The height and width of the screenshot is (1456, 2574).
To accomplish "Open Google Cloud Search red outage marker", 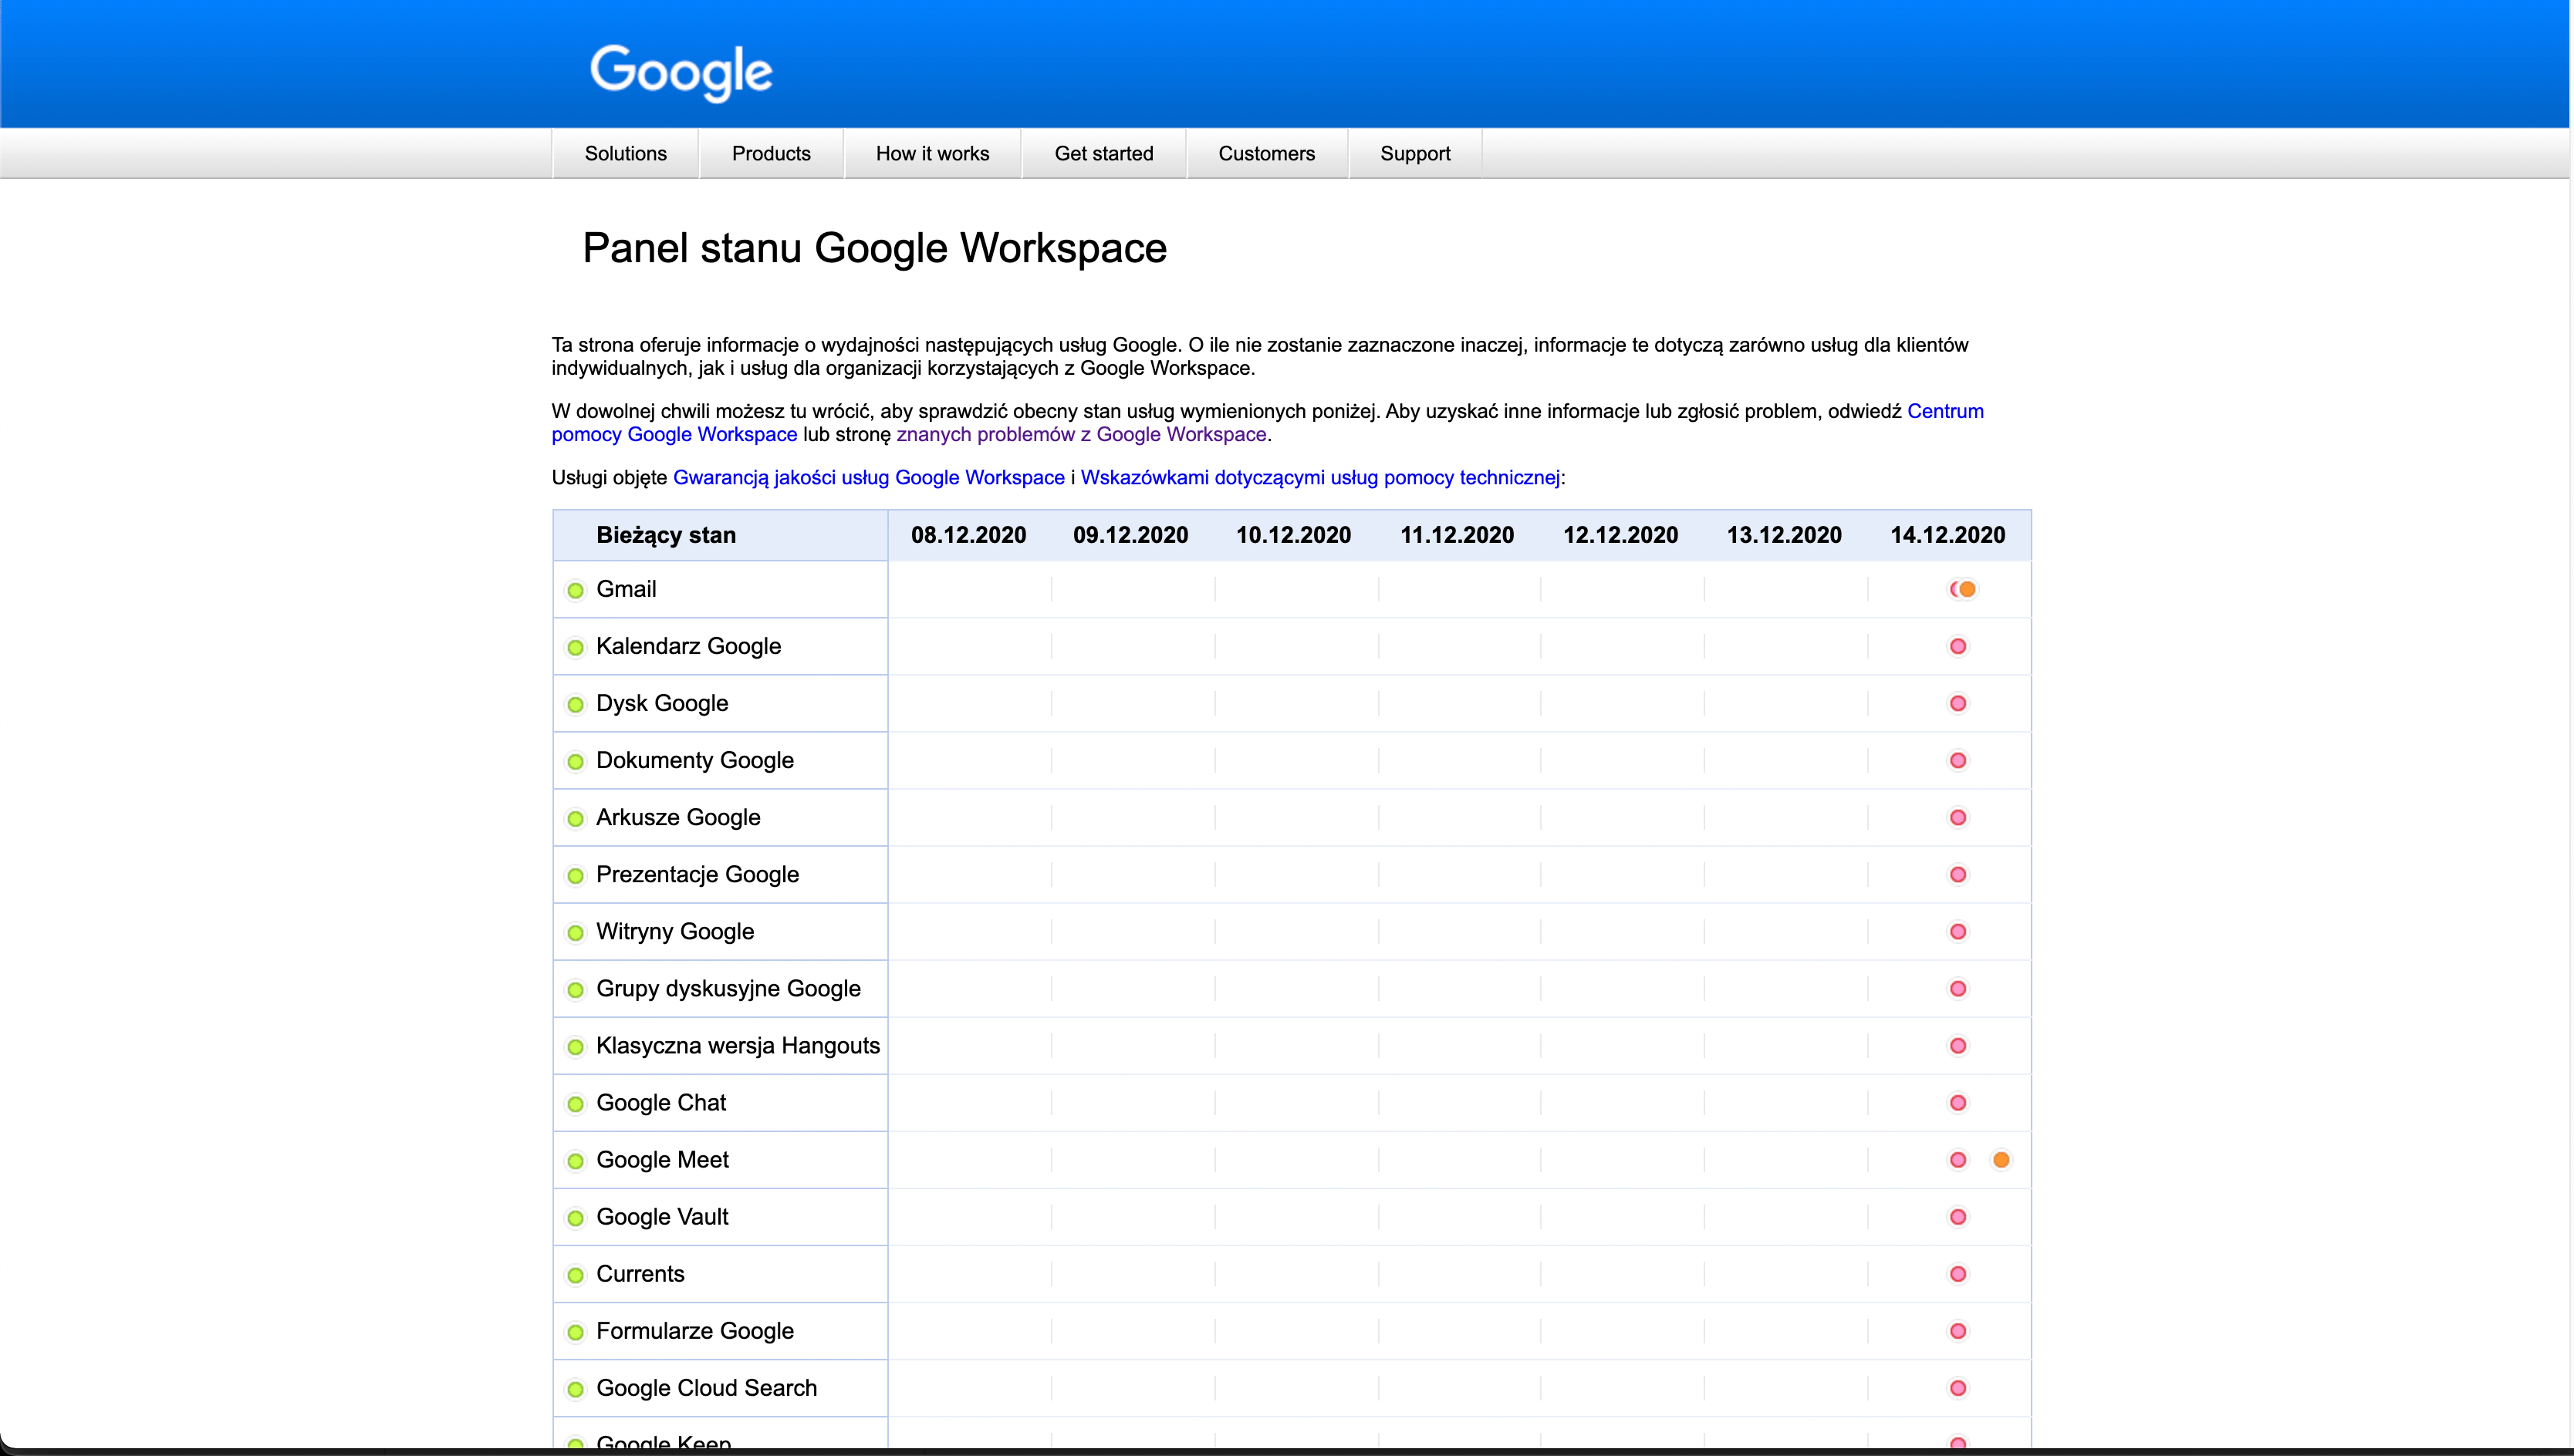I will [x=1958, y=1387].
